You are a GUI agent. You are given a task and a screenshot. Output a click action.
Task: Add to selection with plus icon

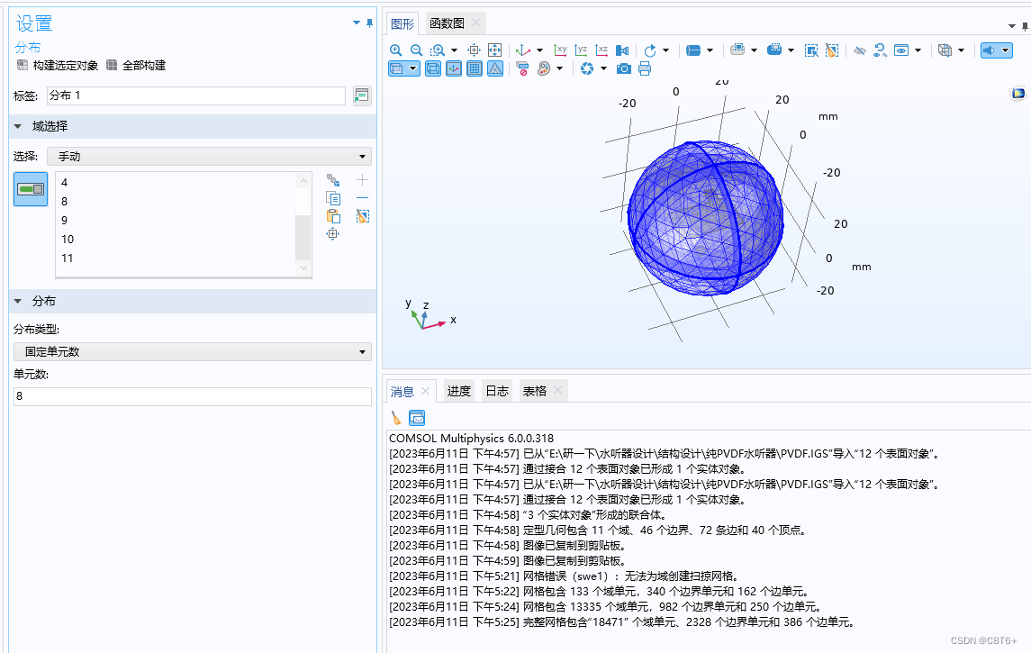362,179
